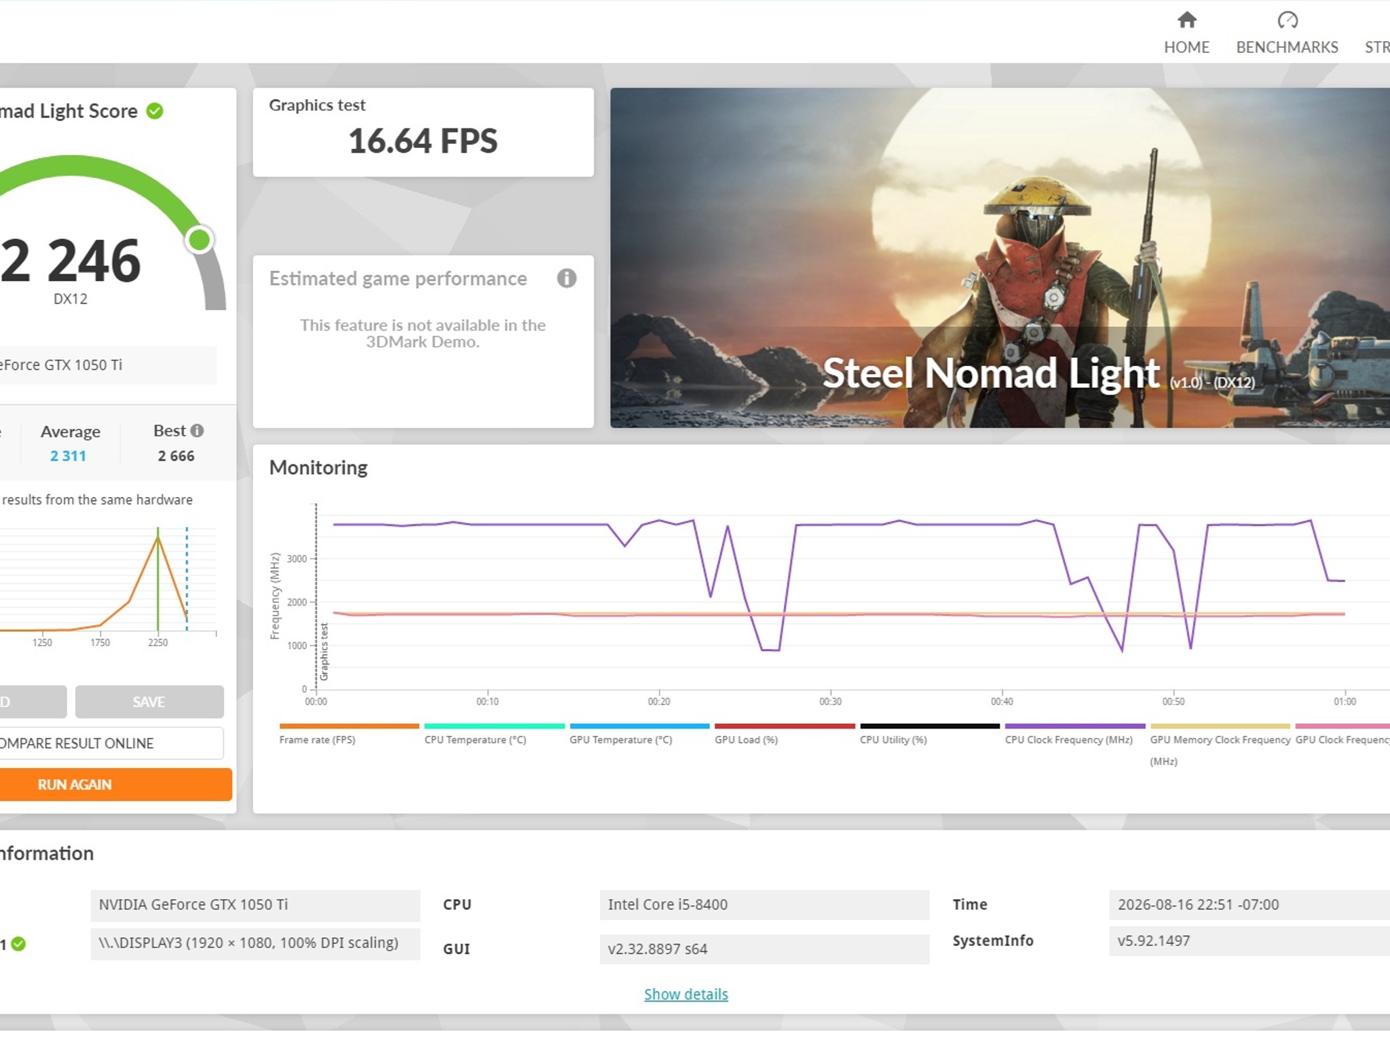1390x1043 pixels.
Task: Click the score 2 246
Action: pos(71,261)
